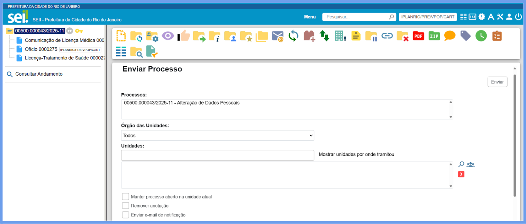Screen dimensions: 526x224
Task: Click the orange speech bubble icon
Action: click(x=450, y=36)
